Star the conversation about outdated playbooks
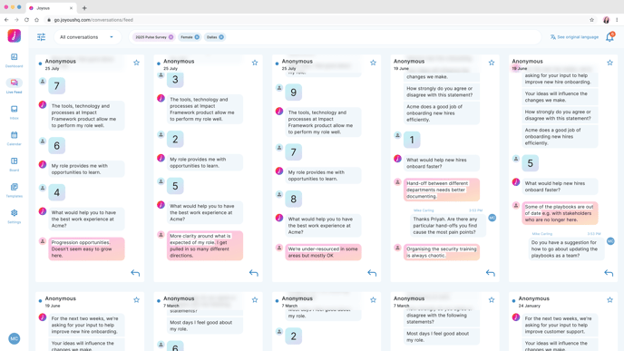The width and height of the screenshot is (624, 351). 609,63
